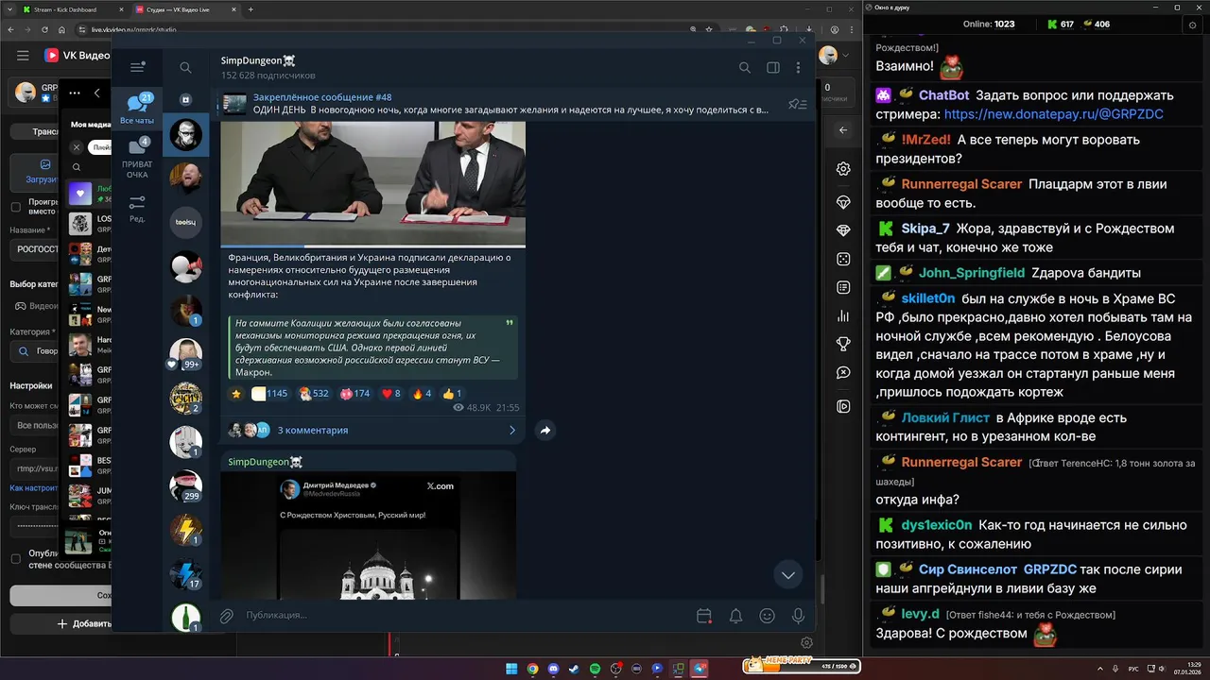Open Spotify from the taskbar
The width and height of the screenshot is (1210, 680).
595,669
